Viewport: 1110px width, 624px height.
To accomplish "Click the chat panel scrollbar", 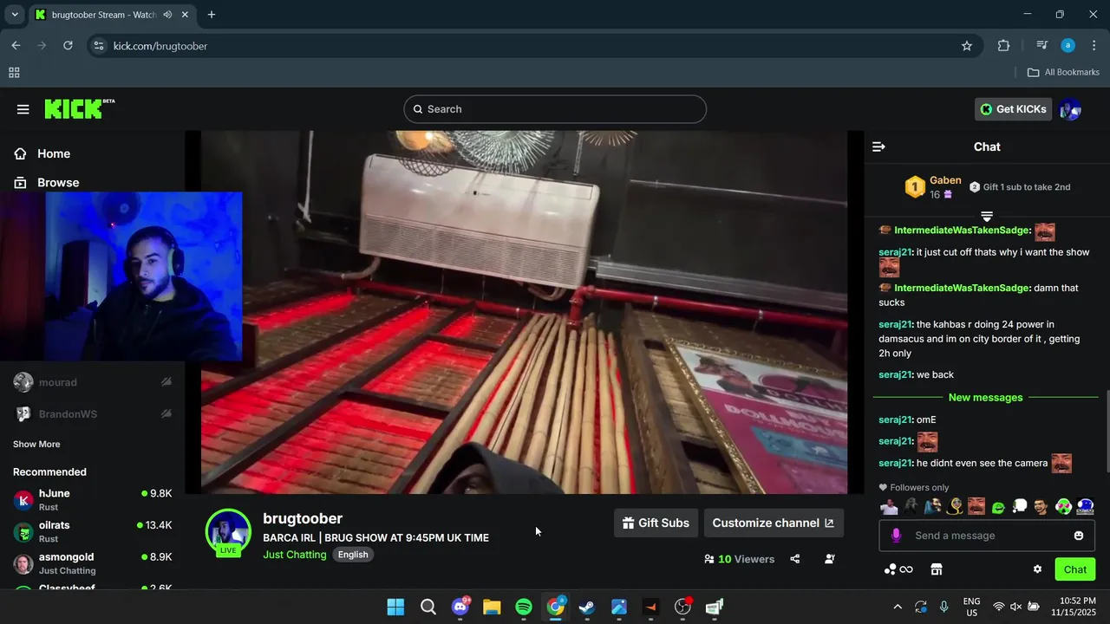I will 1107,431.
